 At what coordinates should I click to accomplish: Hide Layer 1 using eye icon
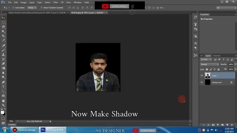[x=202, y=75]
